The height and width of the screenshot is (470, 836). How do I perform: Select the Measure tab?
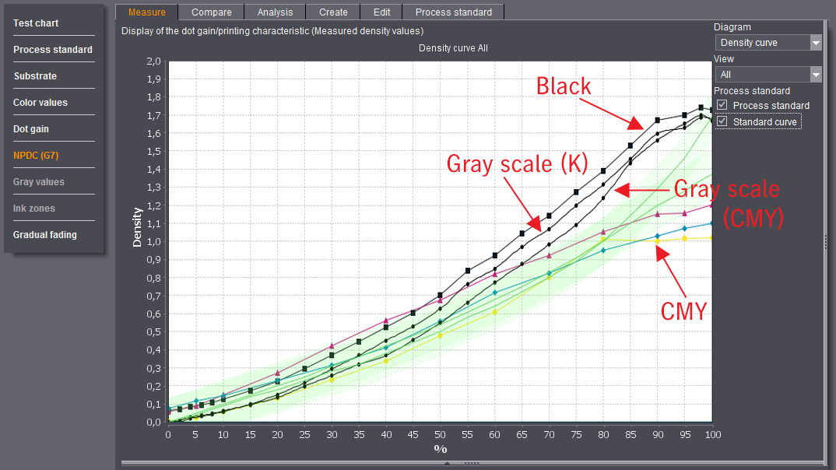(146, 12)
